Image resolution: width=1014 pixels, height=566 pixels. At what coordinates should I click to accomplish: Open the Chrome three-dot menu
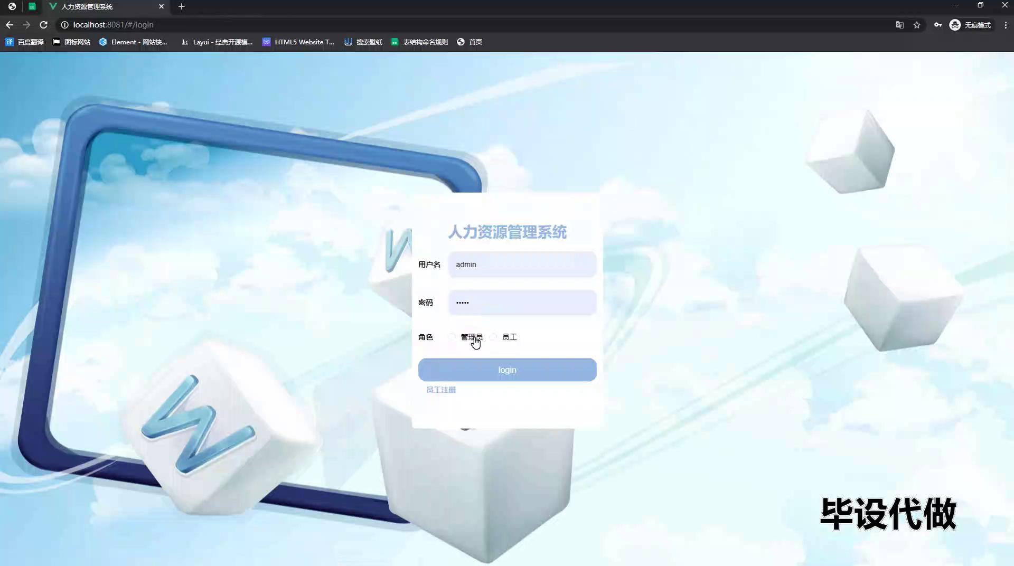click(x=1005, y=25)
